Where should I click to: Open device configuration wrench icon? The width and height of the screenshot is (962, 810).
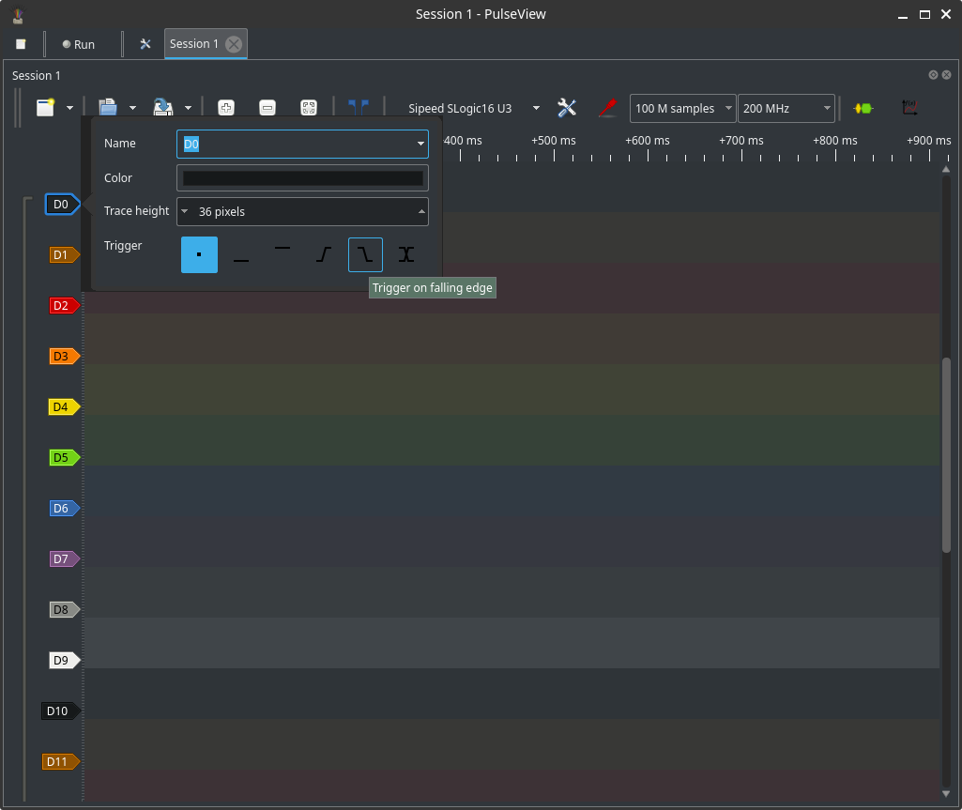click(567, 108)
